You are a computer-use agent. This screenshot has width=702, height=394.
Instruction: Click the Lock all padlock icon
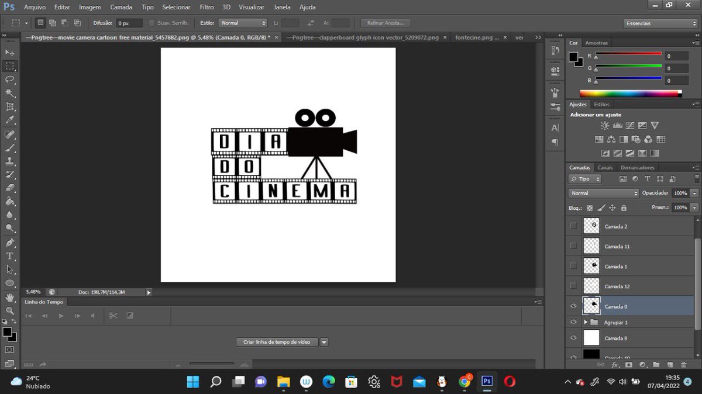(624, 208)
